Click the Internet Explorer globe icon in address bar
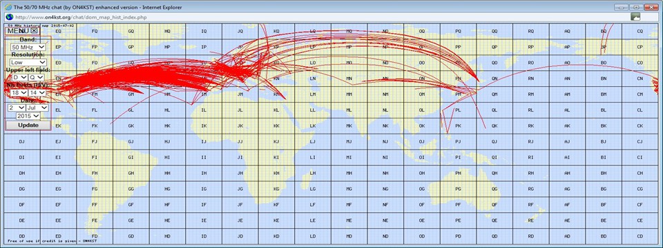Image resolution: width=663 pixels, height=248 pixels. coord(8,17)
